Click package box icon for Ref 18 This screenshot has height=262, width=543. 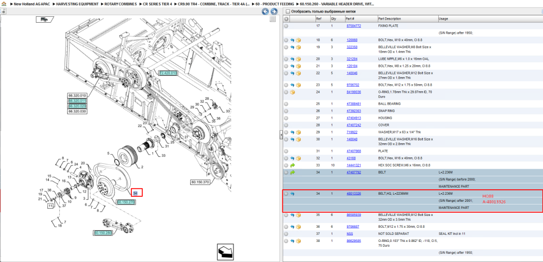pyautogui.click(x=298, y=40)
